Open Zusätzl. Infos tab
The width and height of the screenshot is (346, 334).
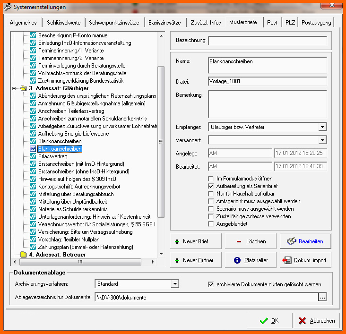[x=206, y=23]
